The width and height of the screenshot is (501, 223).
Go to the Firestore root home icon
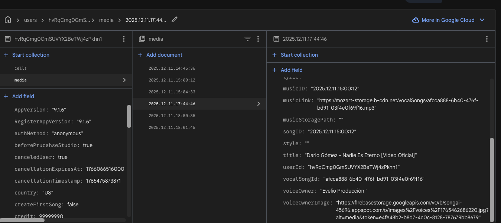[x=8, y=20]
